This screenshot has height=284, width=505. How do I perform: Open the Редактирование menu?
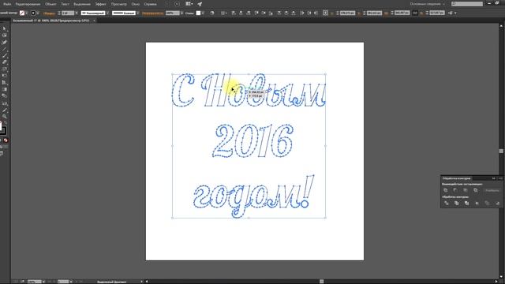(28, 4)
